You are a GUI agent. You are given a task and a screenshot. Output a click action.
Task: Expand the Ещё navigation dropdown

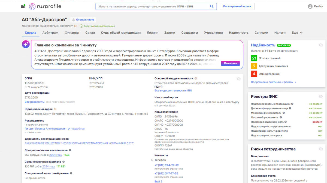click(x=297, y=33)
